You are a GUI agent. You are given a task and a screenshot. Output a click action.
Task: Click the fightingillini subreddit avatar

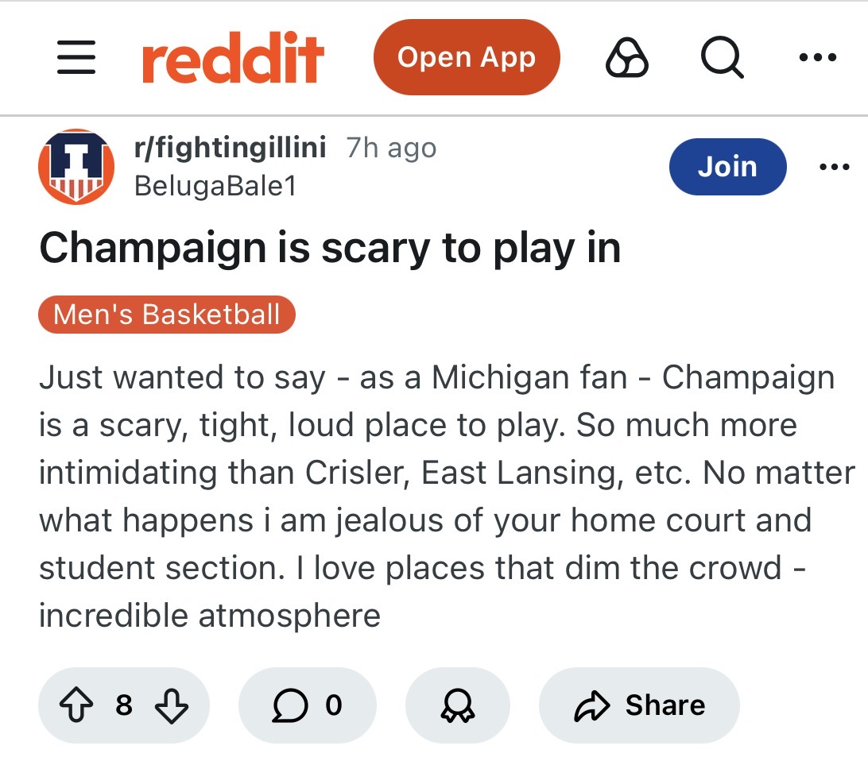[x=76, y=167]
